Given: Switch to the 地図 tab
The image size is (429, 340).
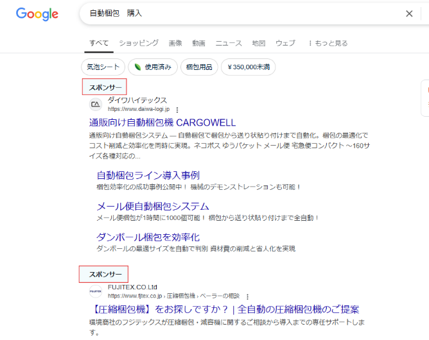Looking at the screenshot, I should (x=259, y=43).
